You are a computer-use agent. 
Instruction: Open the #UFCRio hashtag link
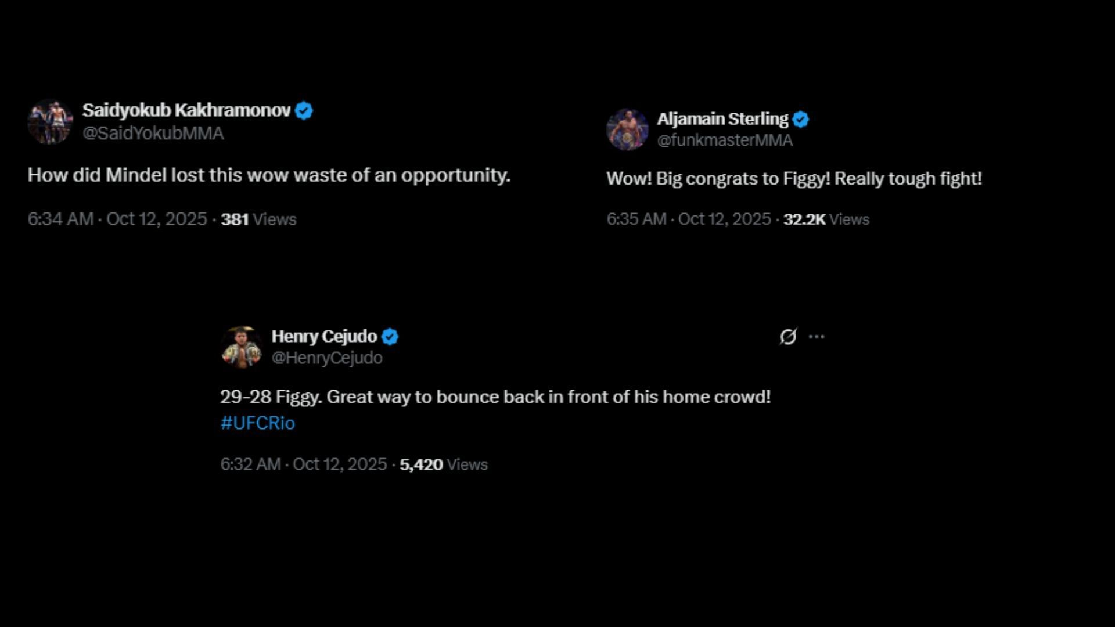(x=258, y=423)
